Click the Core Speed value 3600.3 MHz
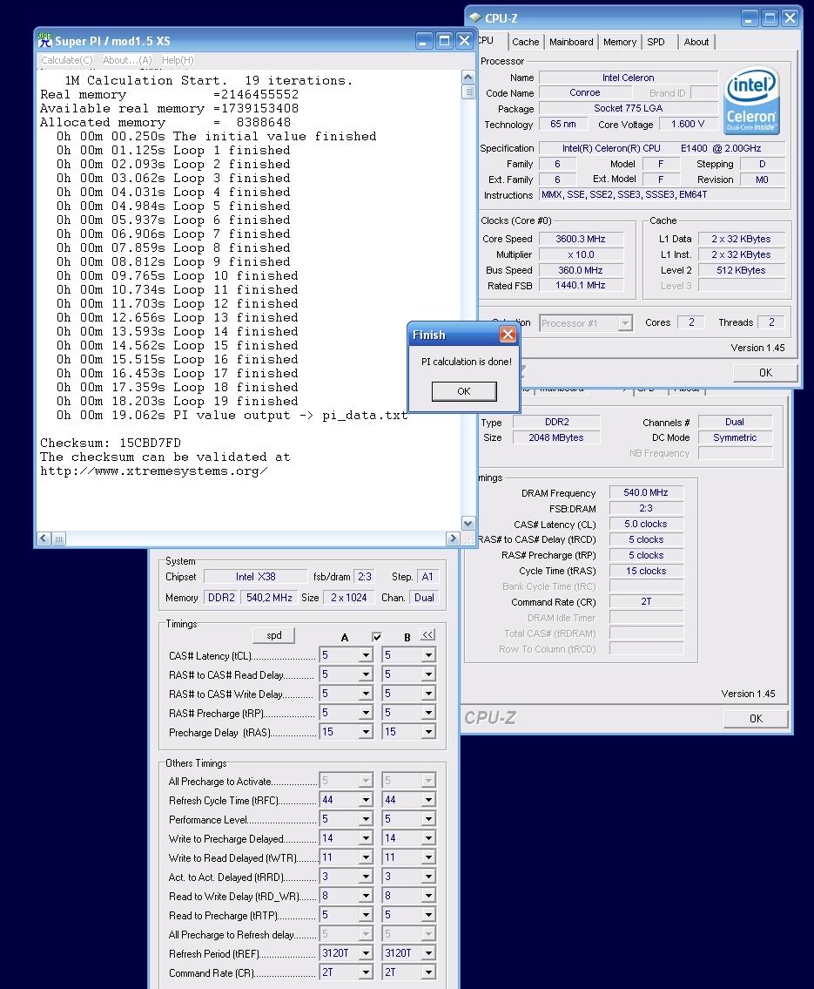814x989 pixels. [581, 239]
